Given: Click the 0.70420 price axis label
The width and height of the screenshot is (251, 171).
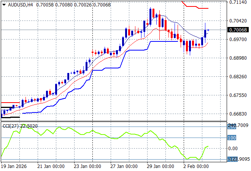Looking at the screenshot, I should (x=238, y=21).
